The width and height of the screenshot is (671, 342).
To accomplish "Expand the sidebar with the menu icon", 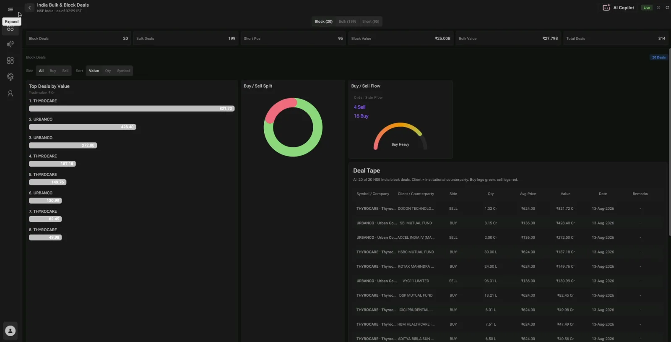I will coord(10,9).
